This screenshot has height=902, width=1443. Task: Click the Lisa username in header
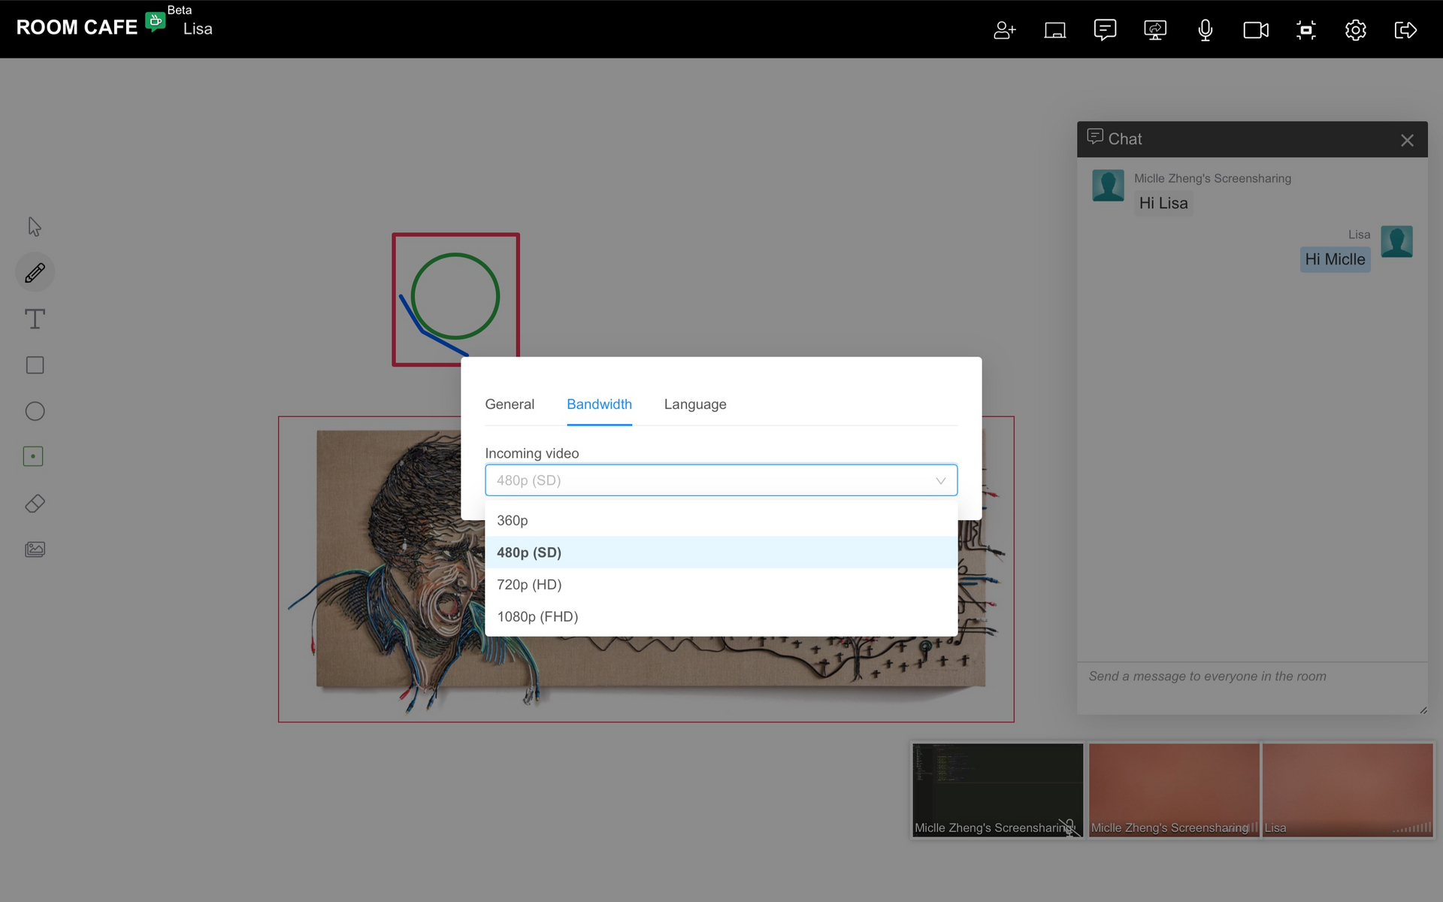pyautogui.click(x=198, y=29)
